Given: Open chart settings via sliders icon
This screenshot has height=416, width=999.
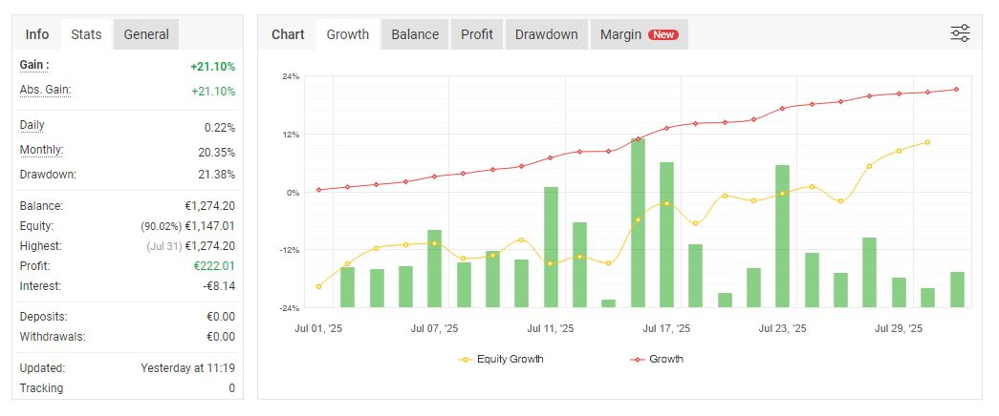Looking at the screenshot, I should pyautogui.click(x=960, y=34).
